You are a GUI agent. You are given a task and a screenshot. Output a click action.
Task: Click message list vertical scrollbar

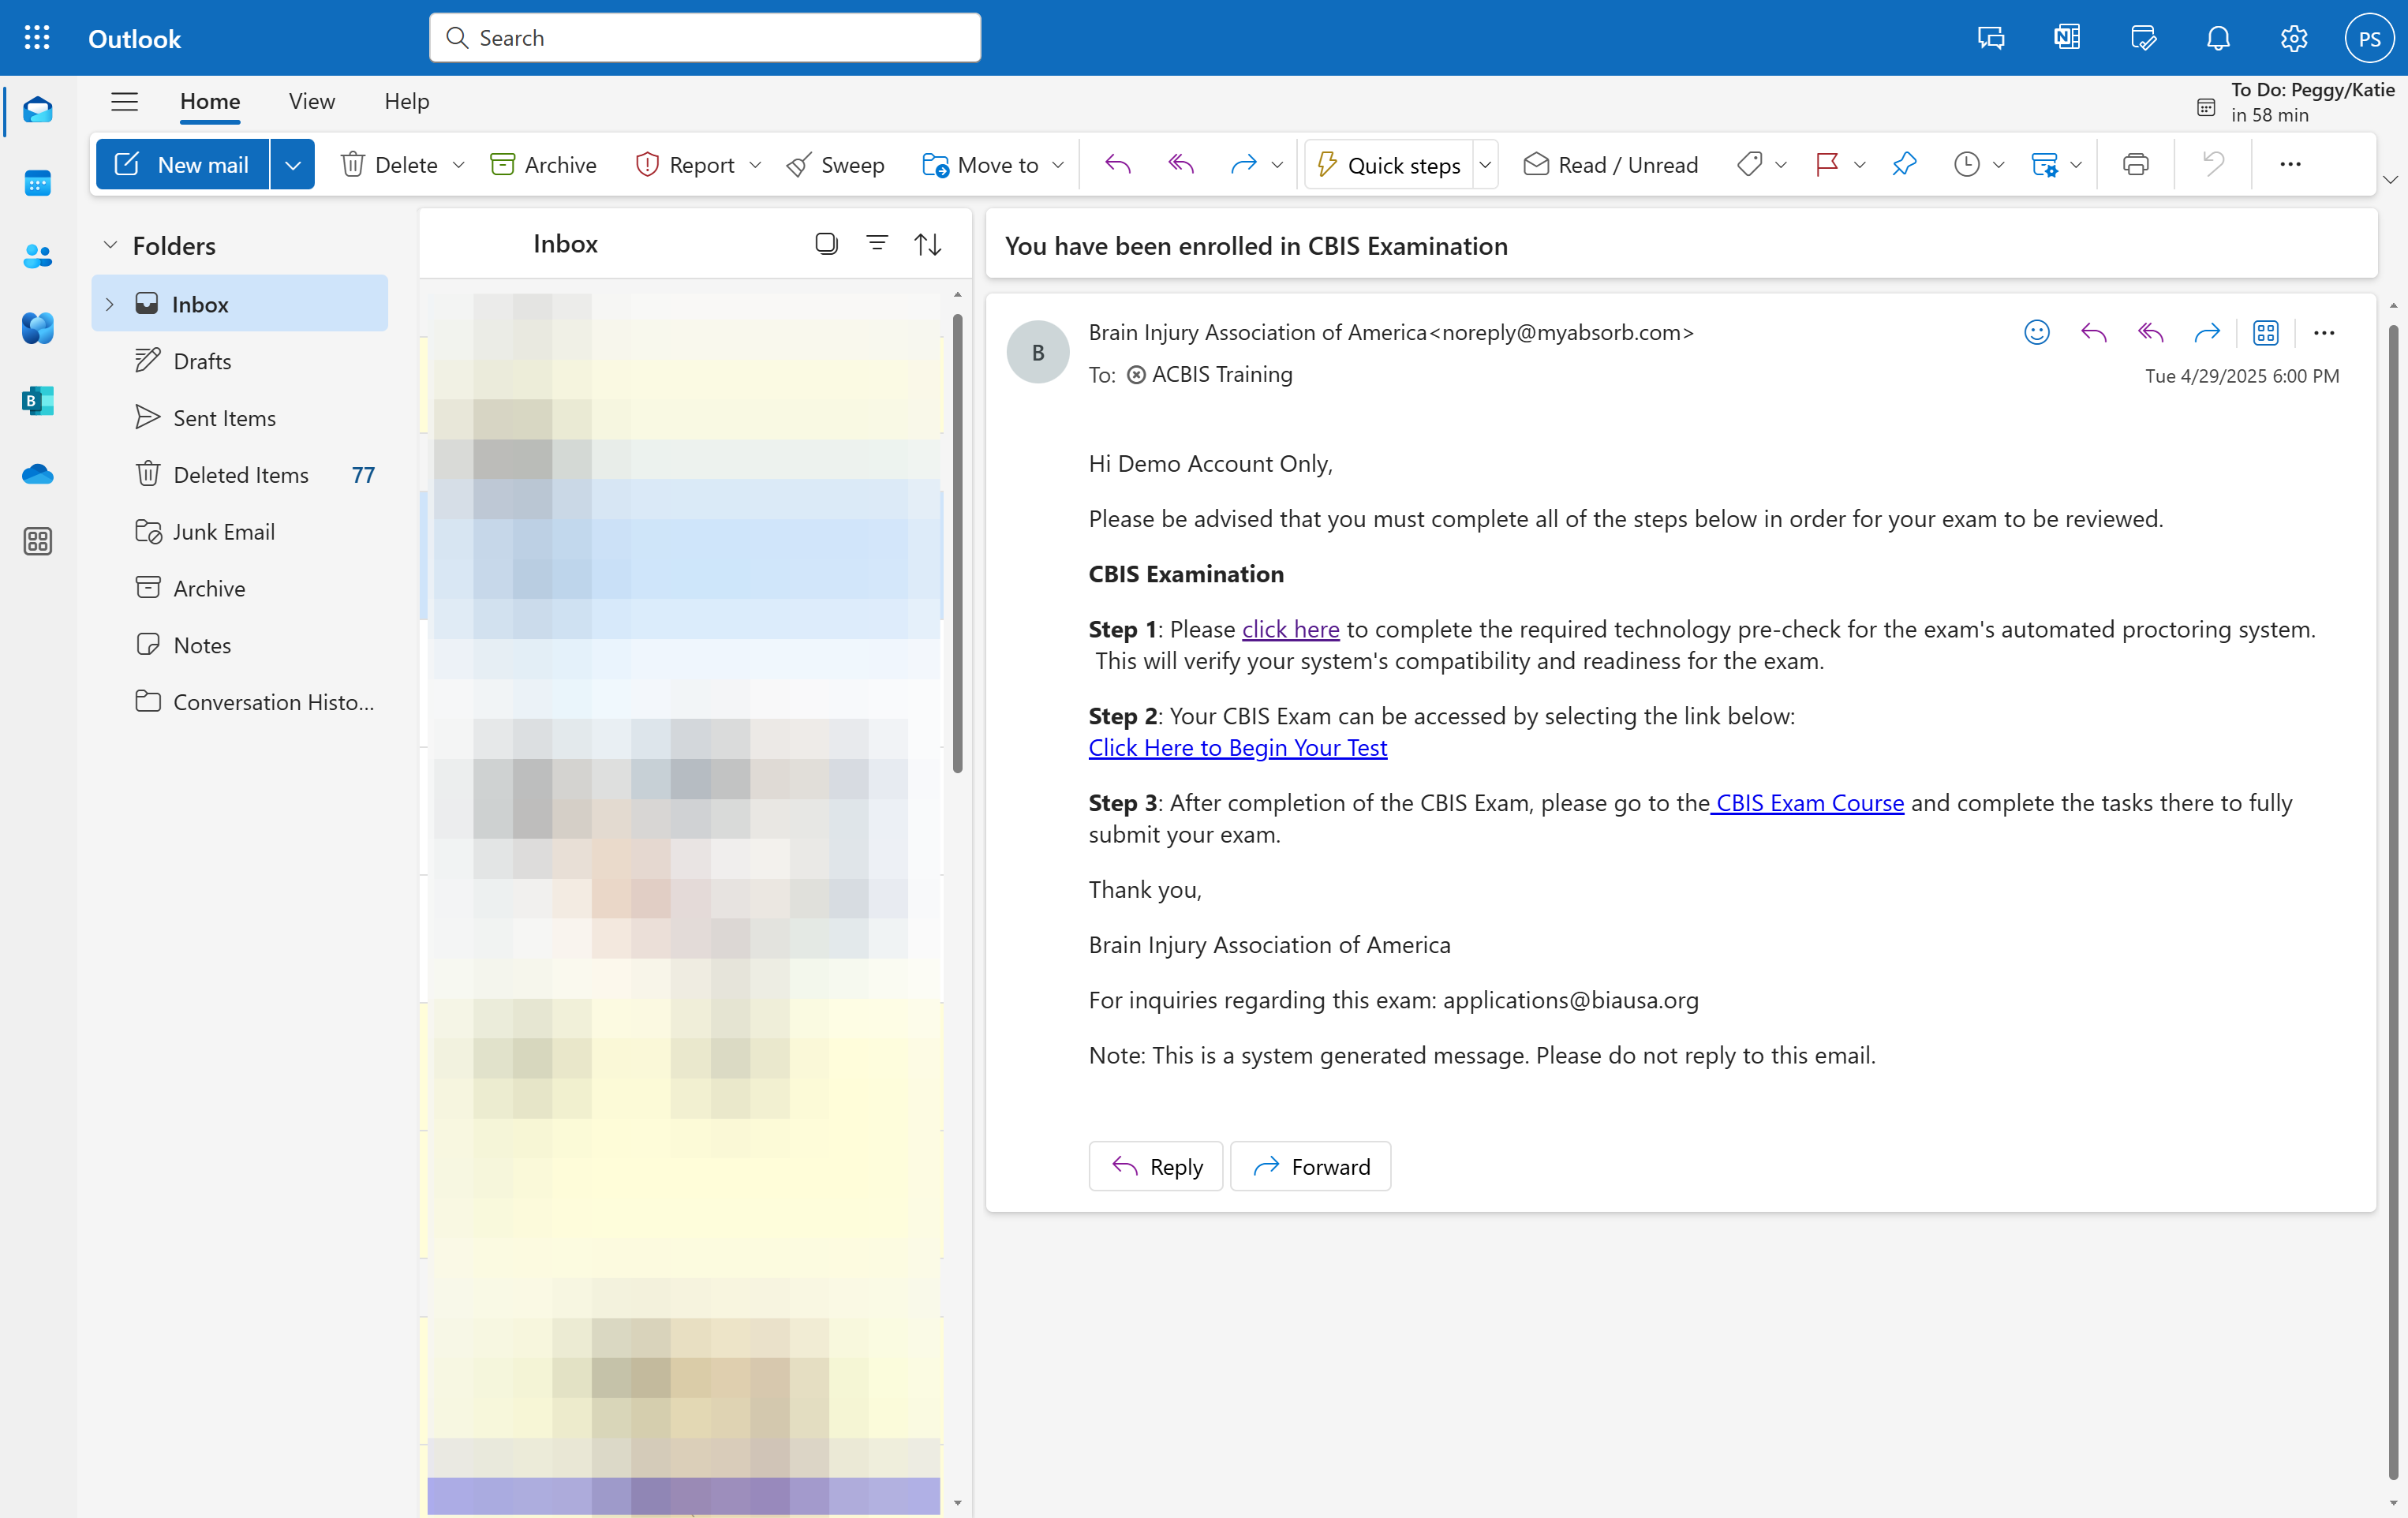[x=957, y=544]
